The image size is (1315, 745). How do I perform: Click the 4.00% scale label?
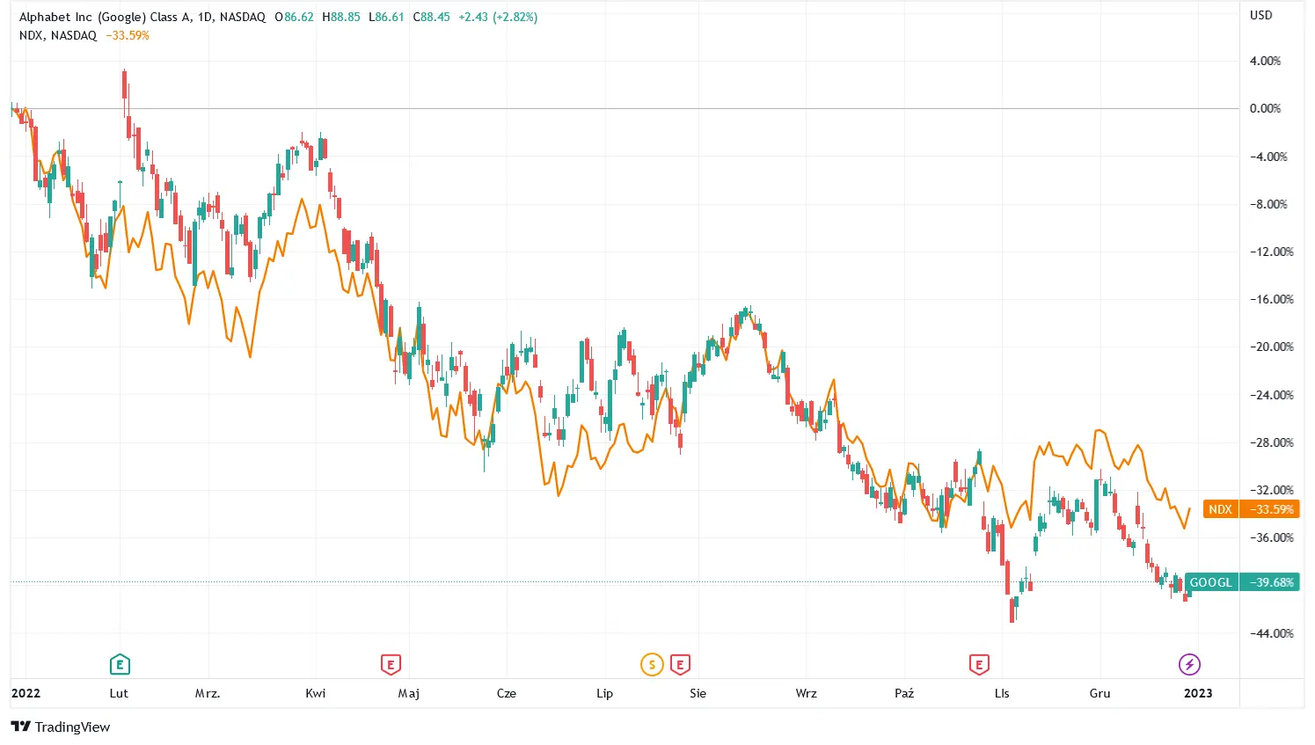(1266, 61)
